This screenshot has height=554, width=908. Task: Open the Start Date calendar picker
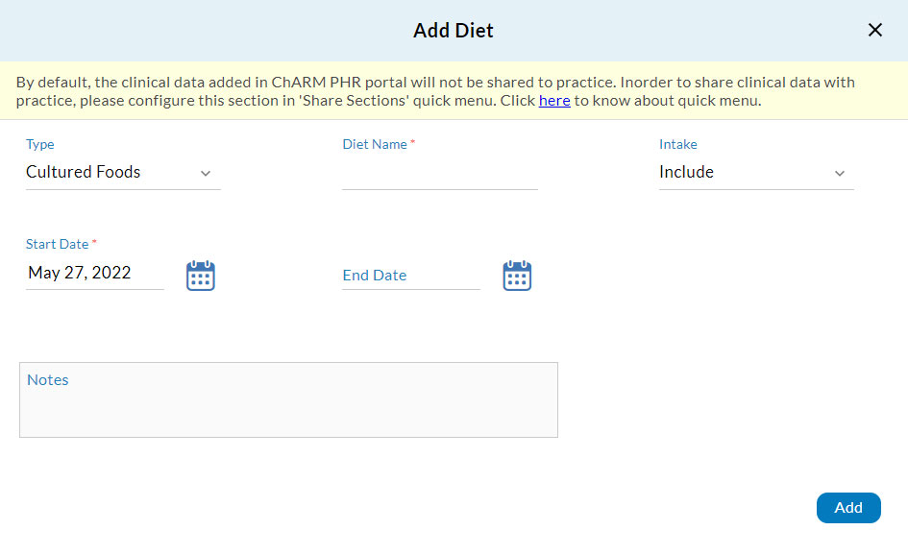coord(200,276)
